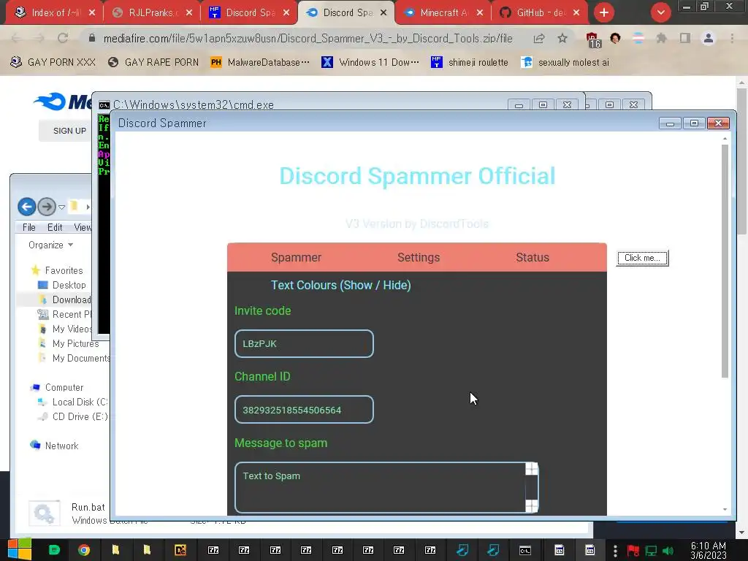Screen dimensions: 748x561
Task: Toggle Text Colours (Show / Hide)
Action: 340,286
